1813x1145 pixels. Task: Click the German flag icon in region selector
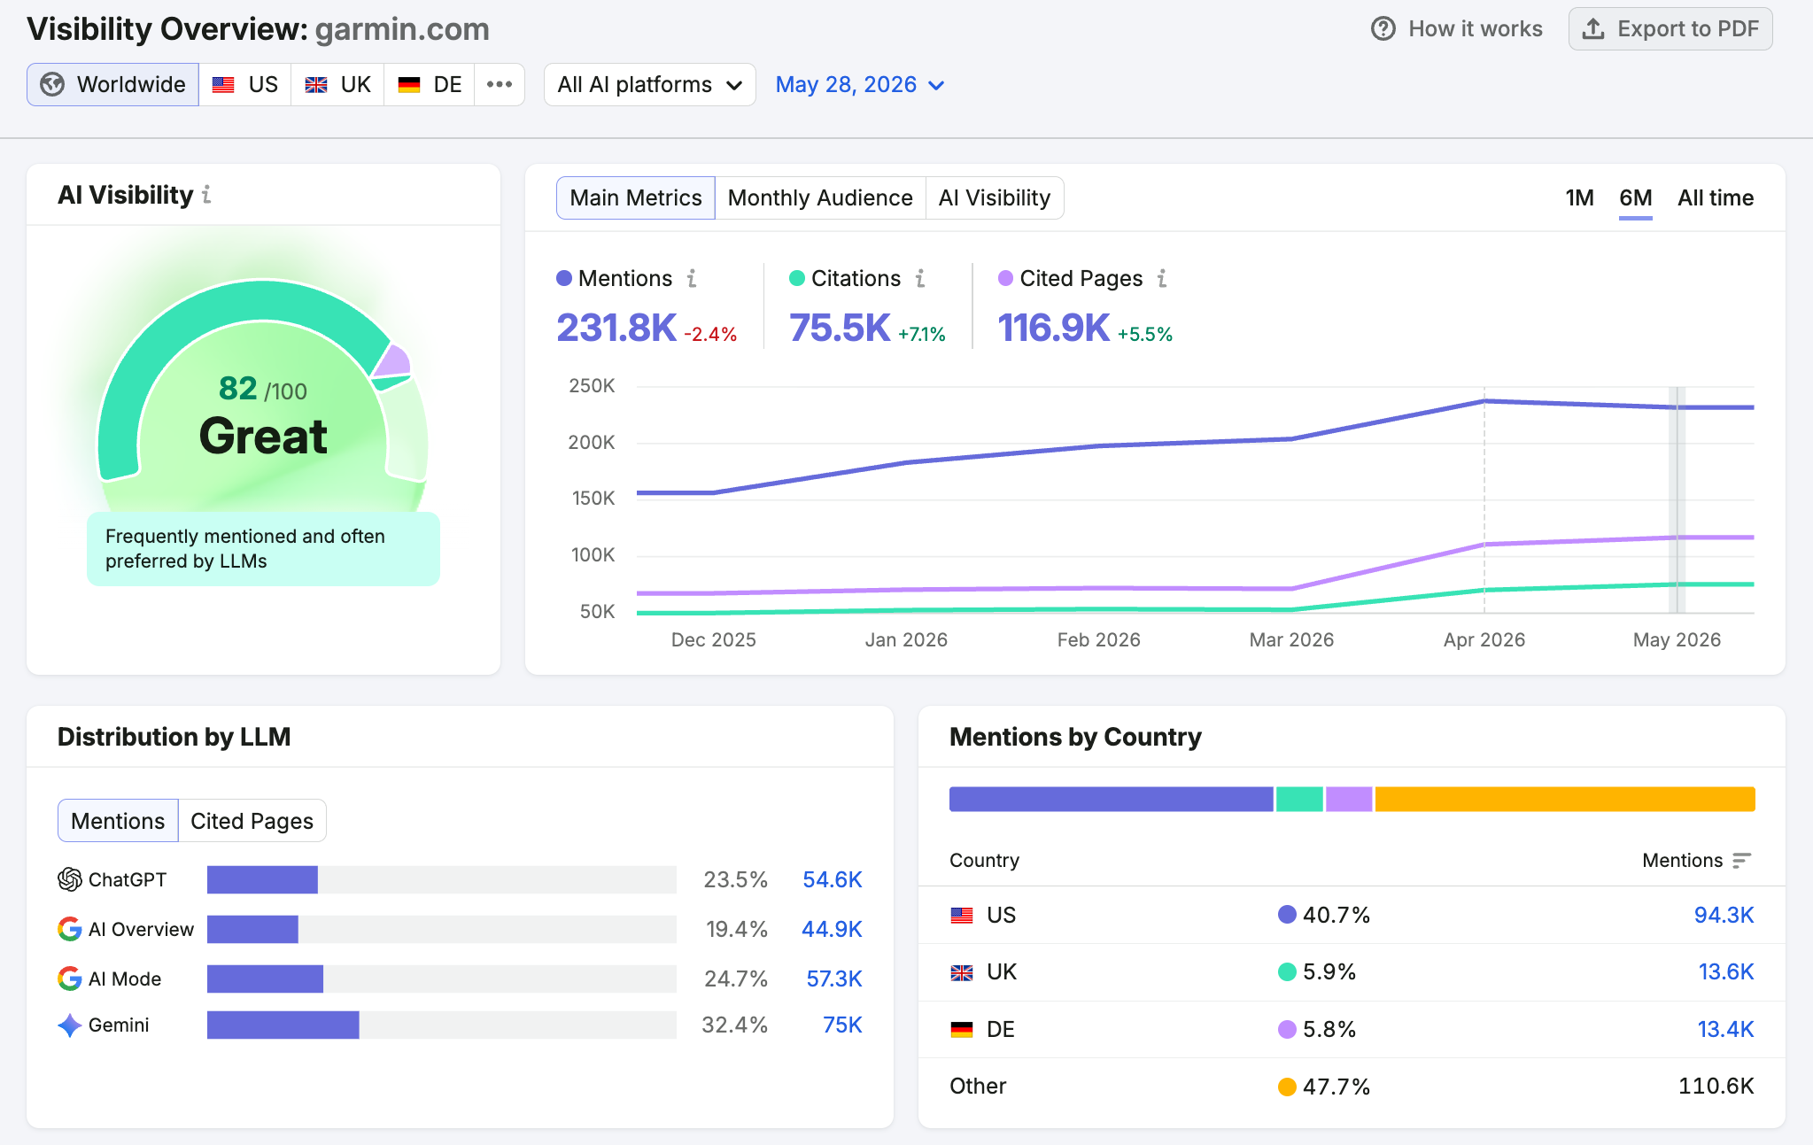point(409,85)
